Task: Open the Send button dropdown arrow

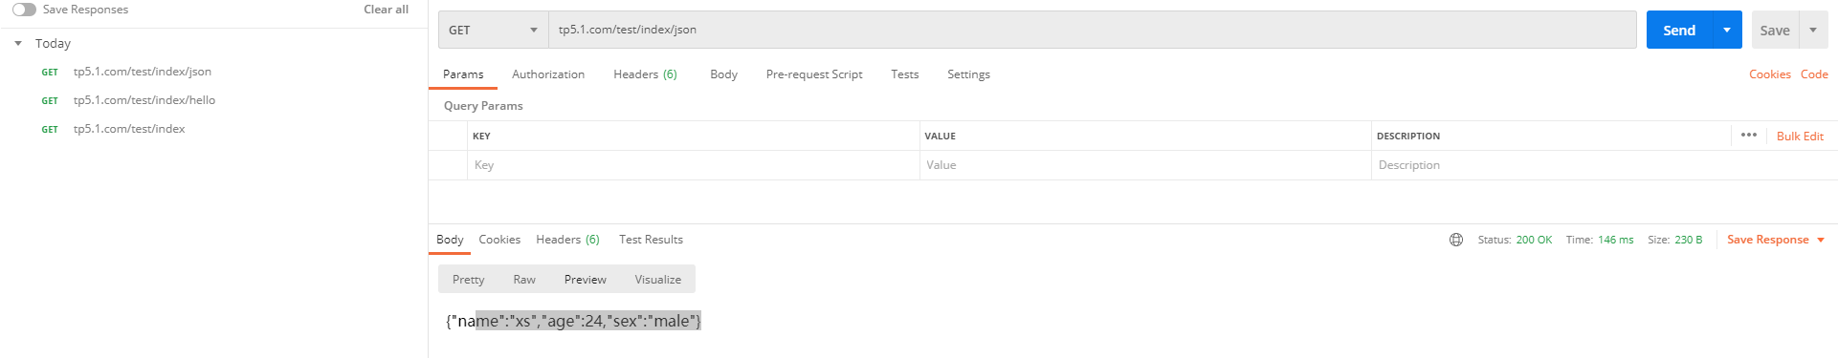Action: (x=1727, y=30)
